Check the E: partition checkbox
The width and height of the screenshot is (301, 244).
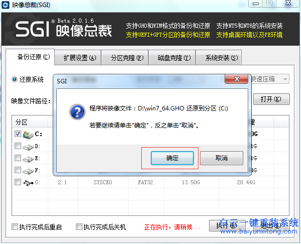(x=18, y=158)
